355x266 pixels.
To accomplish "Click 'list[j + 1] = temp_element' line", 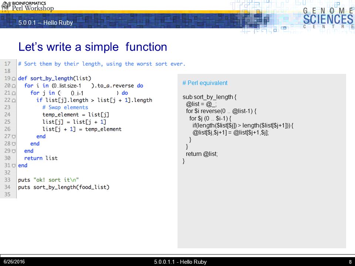I will click(x=82, y=129).
